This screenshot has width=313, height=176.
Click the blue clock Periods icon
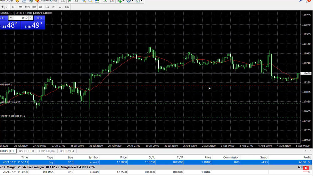pyautogui.click(x=129, y=1)
